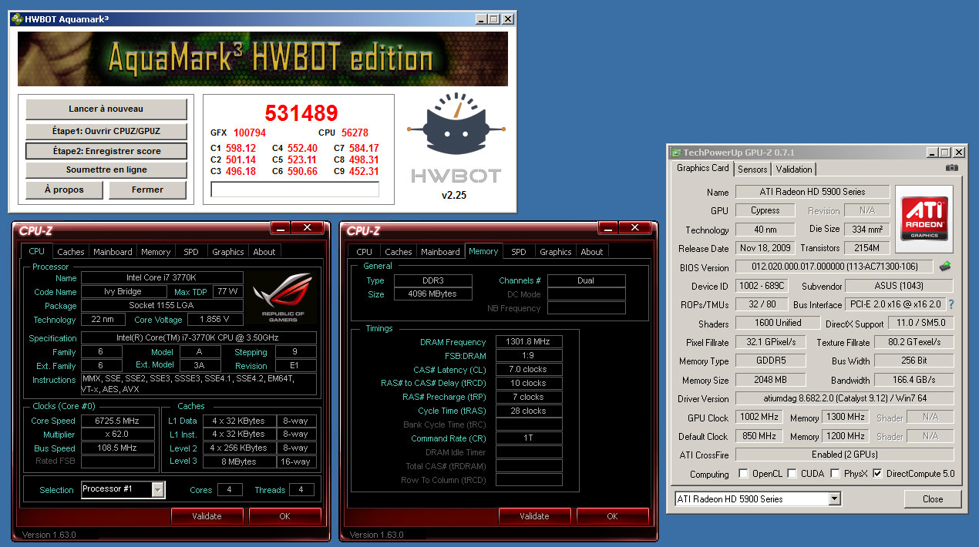979x547 pixels.
Task: Open SPD tab in left CPU-Z window
Action: (x=190, y=251)
